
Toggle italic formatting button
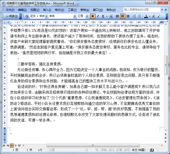(98, 16)
